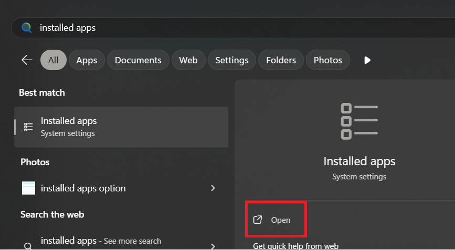
Task: Click the Open button in preview pane
Action: pos(277,220)
